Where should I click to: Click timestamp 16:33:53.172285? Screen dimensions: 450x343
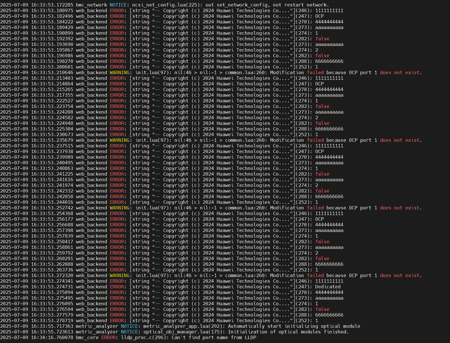[52, 5]
